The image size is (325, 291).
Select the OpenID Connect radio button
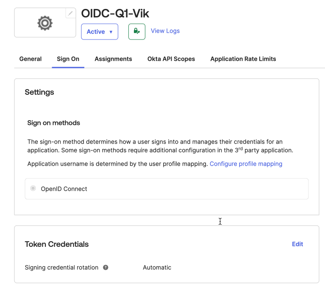[x=33, y=189]
